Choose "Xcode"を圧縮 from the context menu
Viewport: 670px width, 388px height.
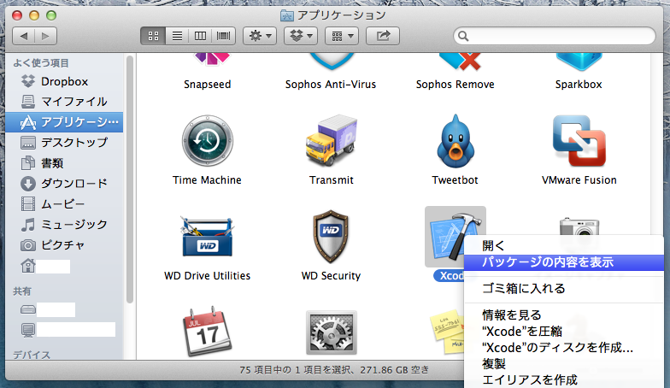click(x=564, y=332)
